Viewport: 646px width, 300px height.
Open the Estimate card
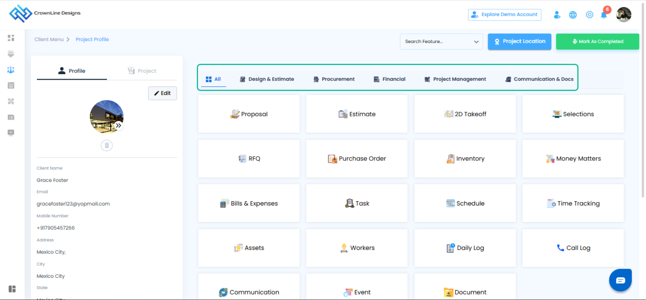click(357, 114)
